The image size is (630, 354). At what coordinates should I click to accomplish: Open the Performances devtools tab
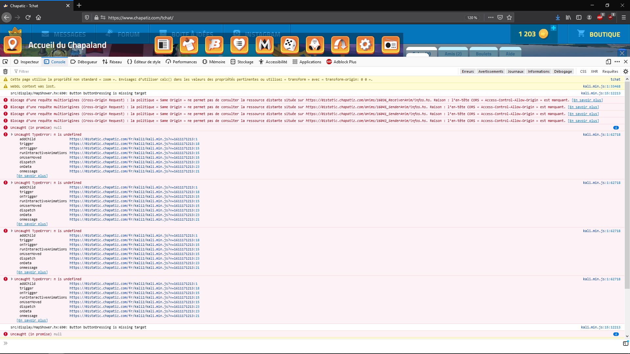(181, 62)
